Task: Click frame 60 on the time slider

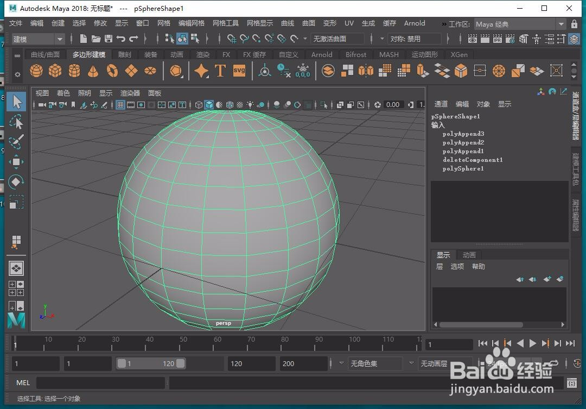Action: click(x=214, y=343)
